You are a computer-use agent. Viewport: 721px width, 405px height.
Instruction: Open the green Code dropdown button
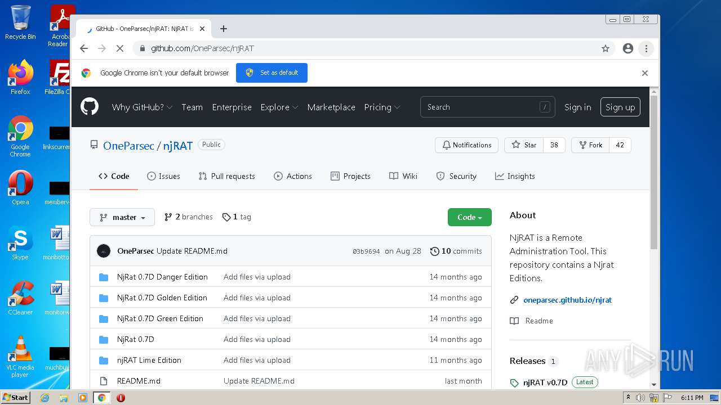470,217
